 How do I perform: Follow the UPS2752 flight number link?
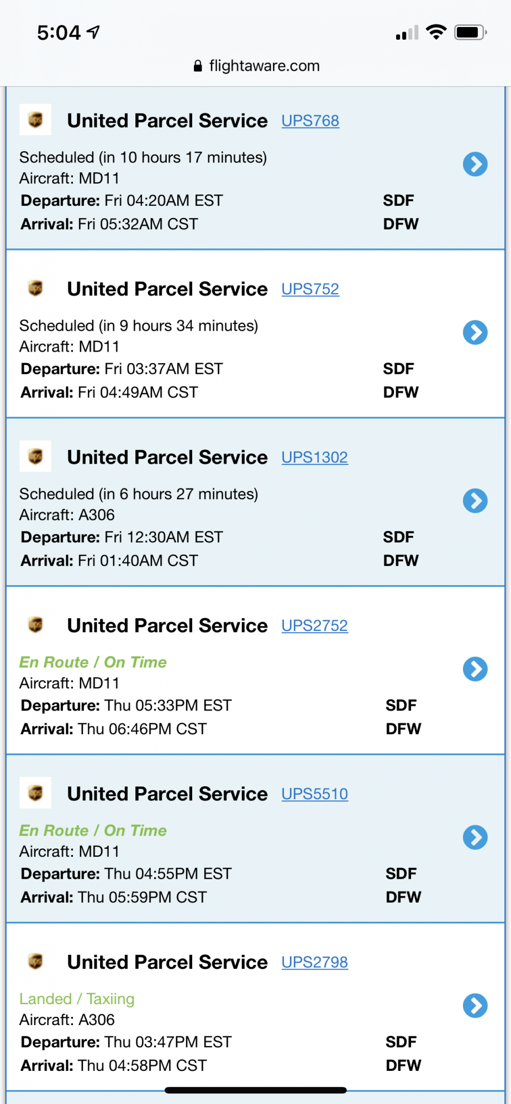[314, 626]
